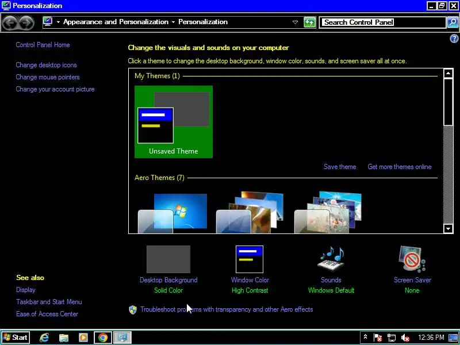Open the address bar history dropdown
This screenshot has width=460, height=345.
pyautogui.click(x=296, y=22)
